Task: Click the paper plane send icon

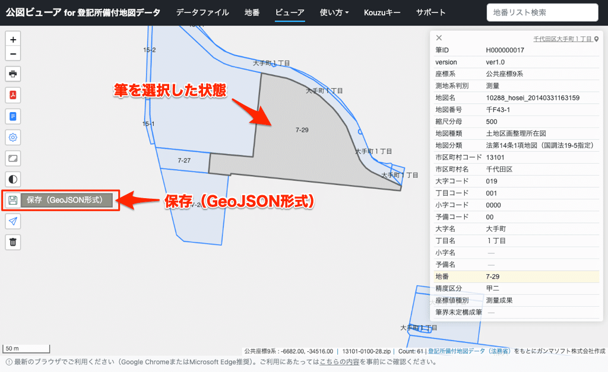Action: click(13, 221)
